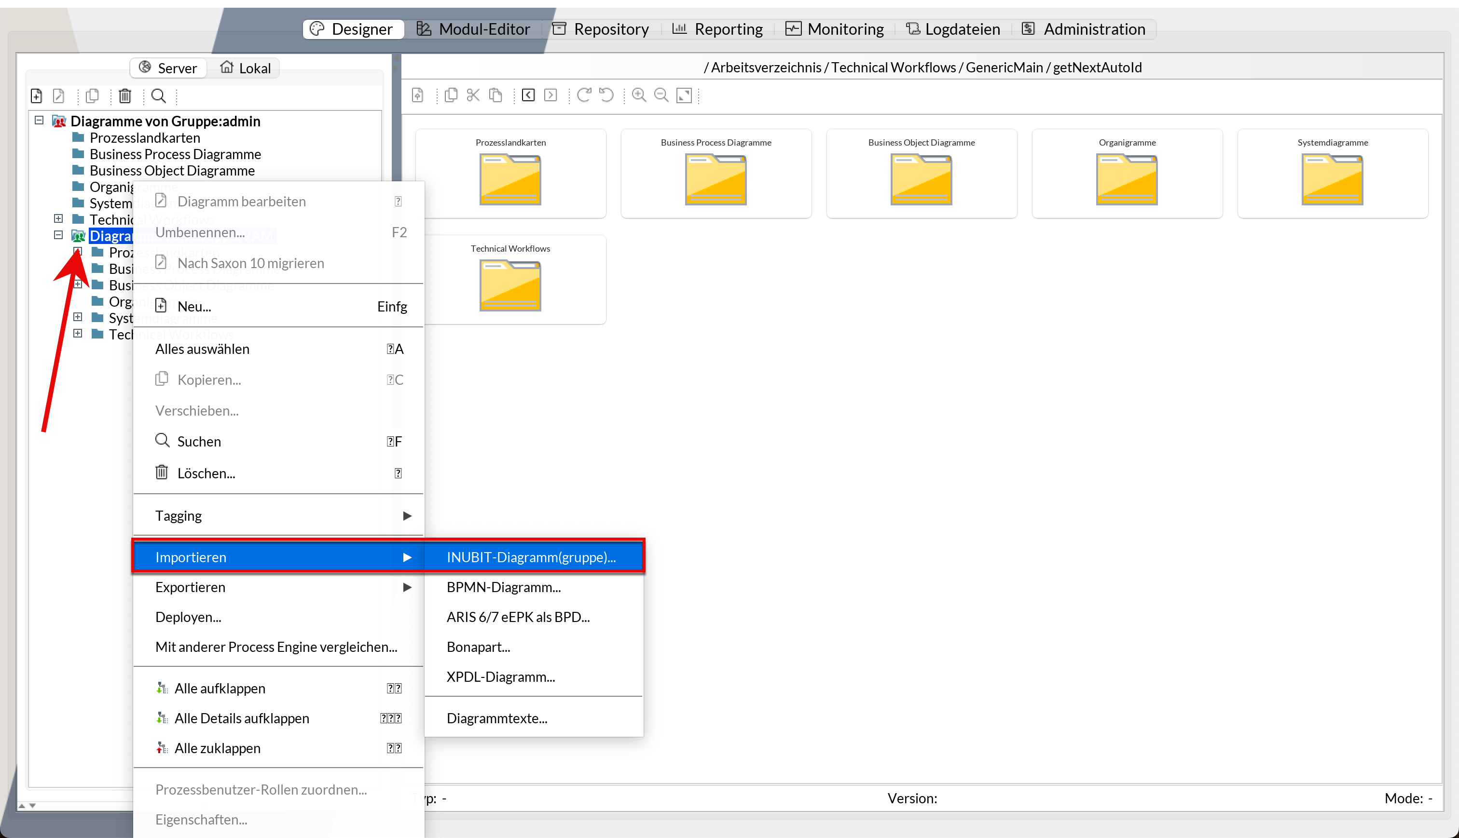Open the Tagging submenu arrow
1459x838 pixels.
click(407, 516)
